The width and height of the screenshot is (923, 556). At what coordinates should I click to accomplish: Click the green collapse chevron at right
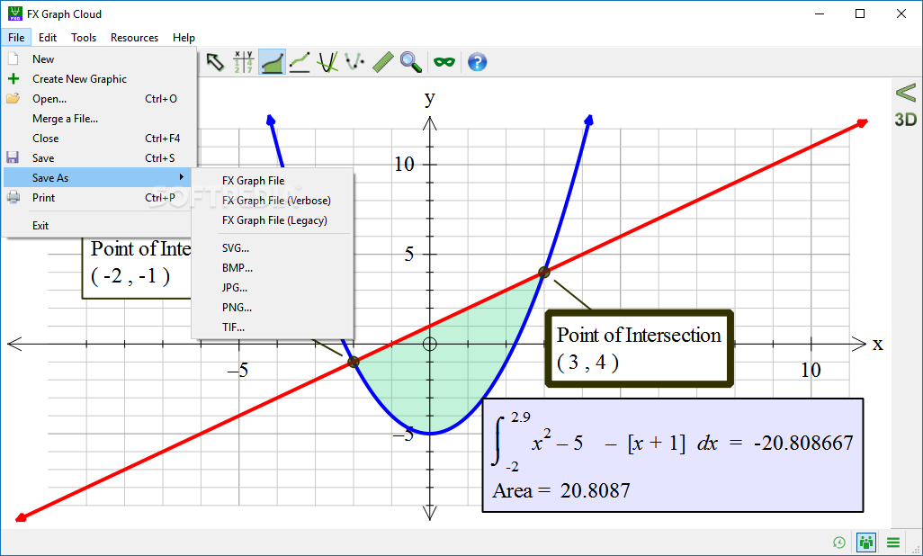[x=906, y=93]
